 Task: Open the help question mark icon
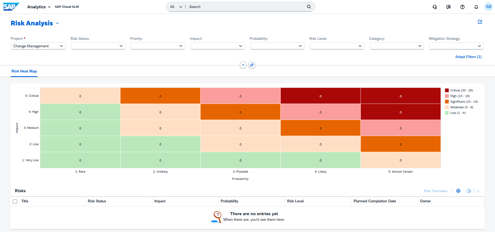[x=462, y=7]
